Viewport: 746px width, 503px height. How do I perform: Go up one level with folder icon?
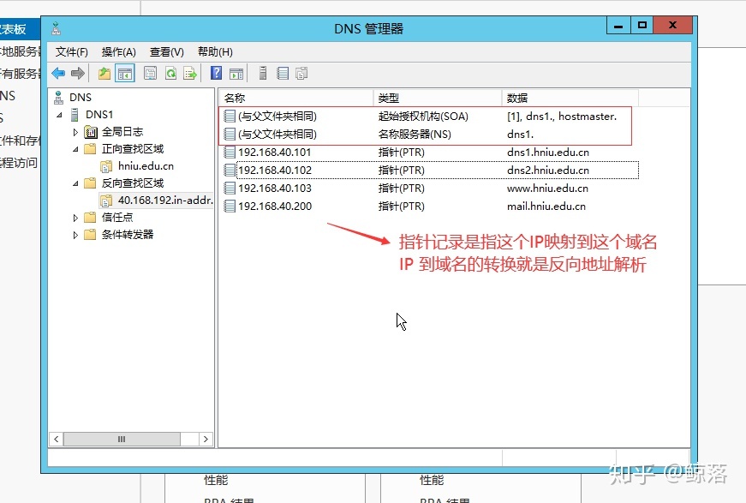[104, 74]
